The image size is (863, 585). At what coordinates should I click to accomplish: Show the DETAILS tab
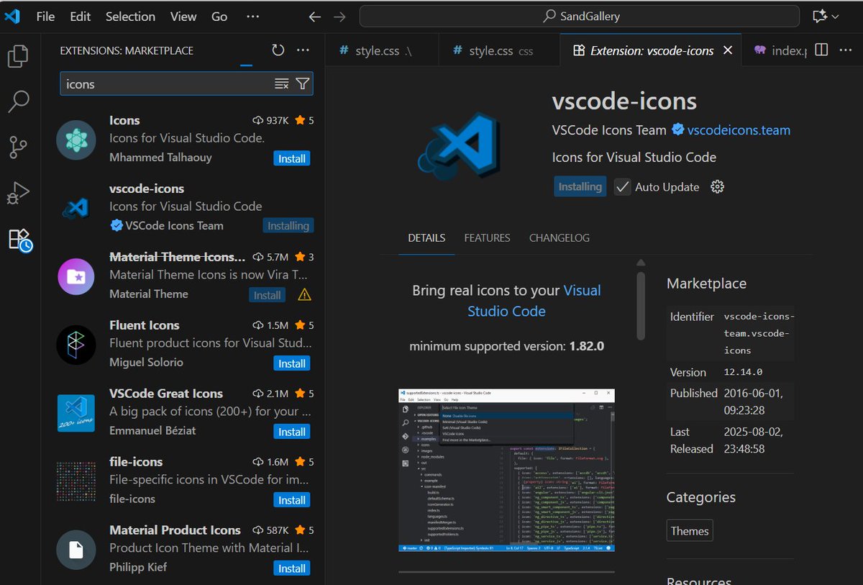pyautogui.click(x=426, y=238)
